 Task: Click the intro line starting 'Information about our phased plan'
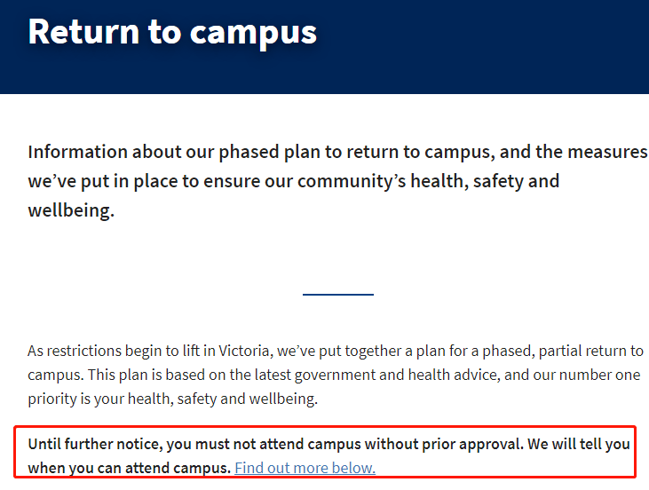pyautogui.click(x=337, y=152)
